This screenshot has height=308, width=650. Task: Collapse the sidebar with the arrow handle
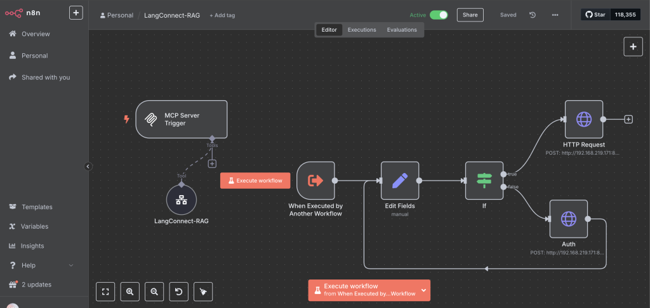[88, 167]
